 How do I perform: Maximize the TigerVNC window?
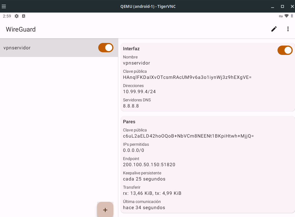pos(282,6)
